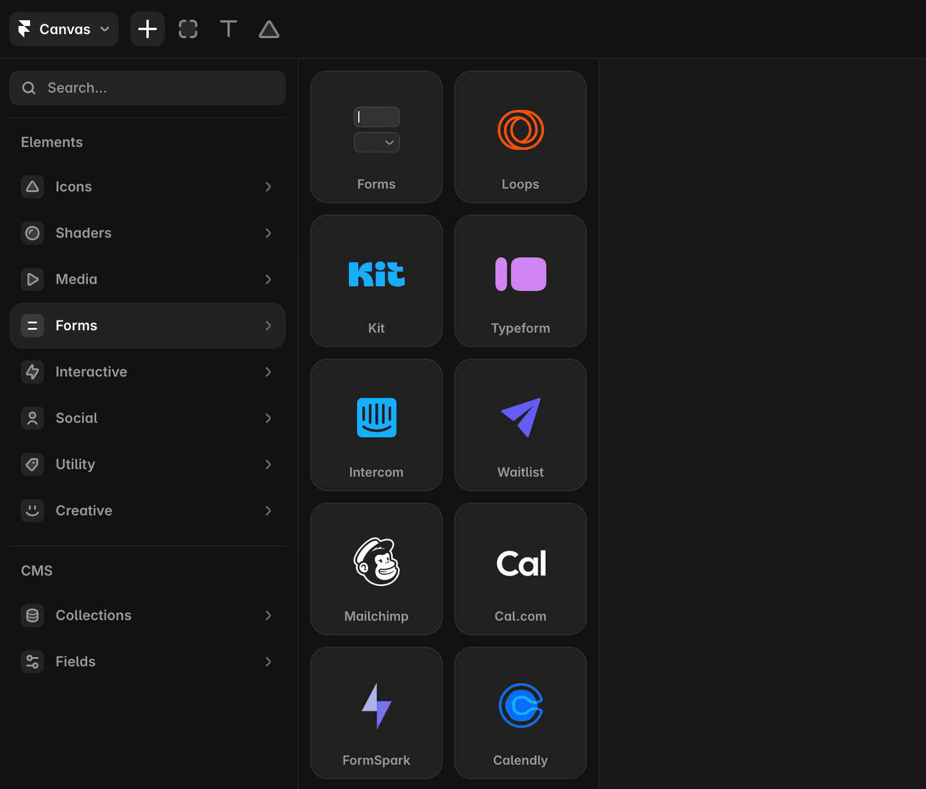Select the triangle Icons tool in toolbar
This screenshot has height=789, width=926.
point(269,29)
